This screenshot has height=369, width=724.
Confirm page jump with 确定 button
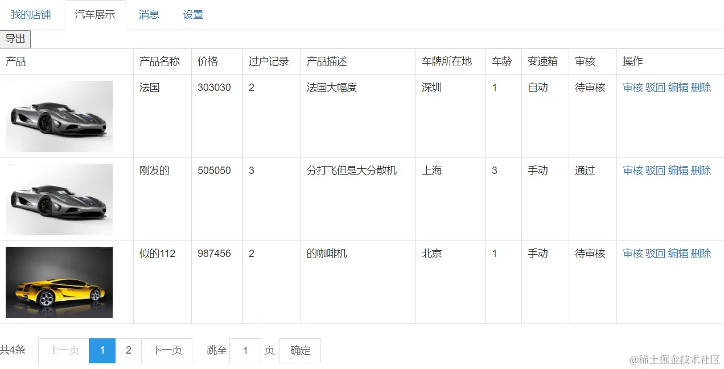[x=300, y=350]
